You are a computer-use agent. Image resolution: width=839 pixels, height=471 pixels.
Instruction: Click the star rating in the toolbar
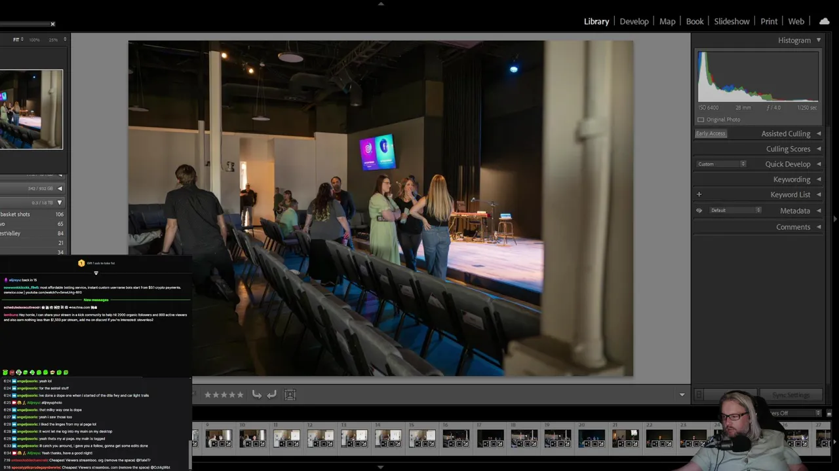point(224,394)
